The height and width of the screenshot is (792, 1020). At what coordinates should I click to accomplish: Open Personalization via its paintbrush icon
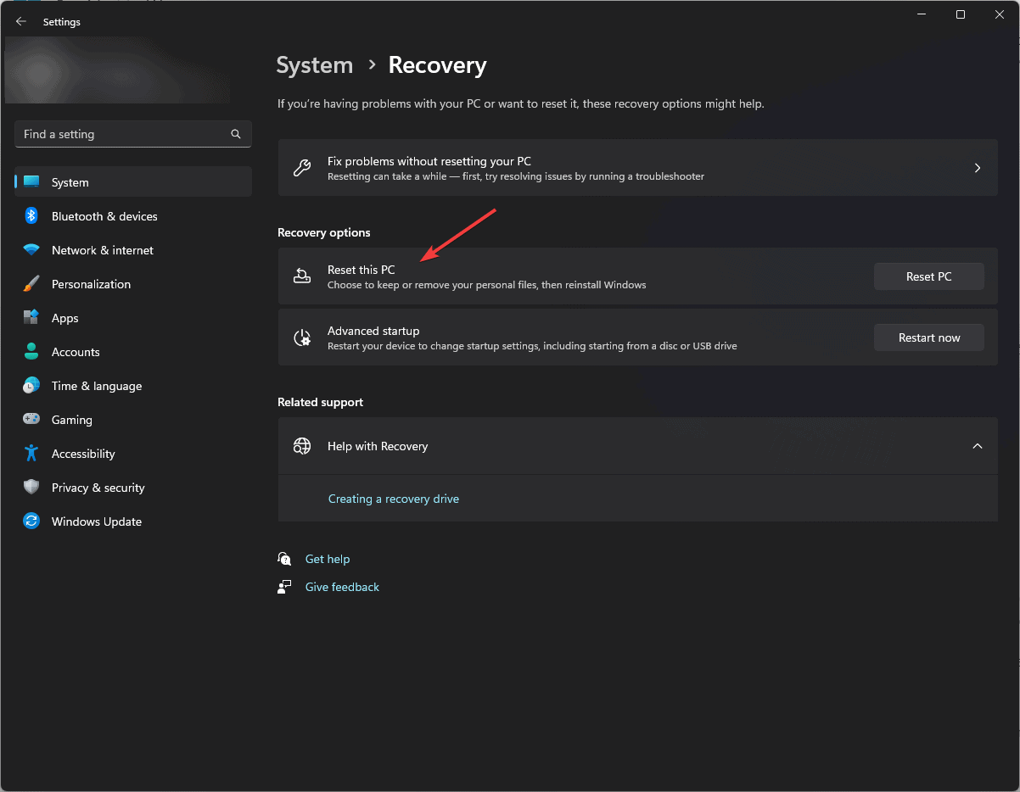click(31, 283)
